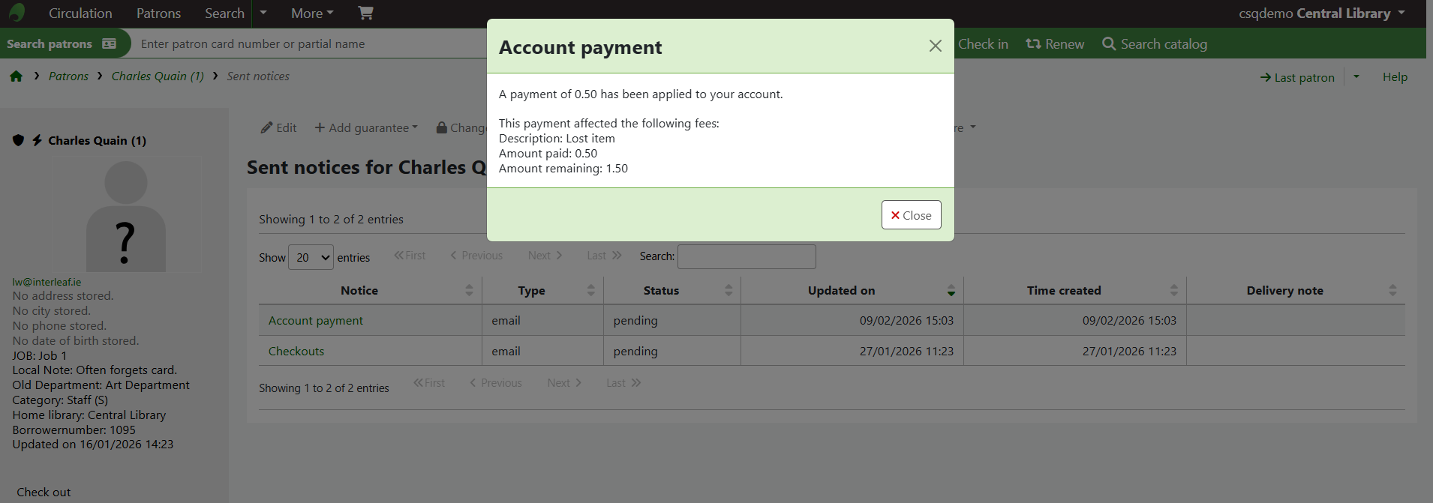Screen dimensions: 1433x503
Task: Open the partially hidden More dropdown in toolbar
Action: [966, 127]
